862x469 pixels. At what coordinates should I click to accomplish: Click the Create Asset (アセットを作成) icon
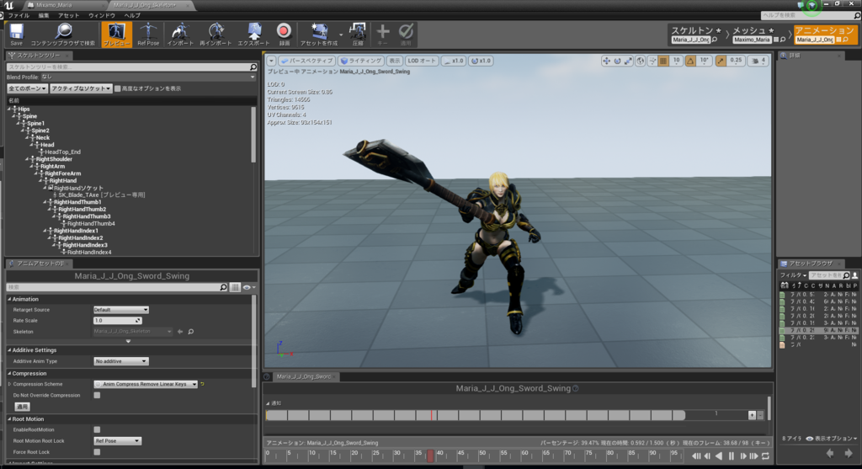click(x=319, y=34)
